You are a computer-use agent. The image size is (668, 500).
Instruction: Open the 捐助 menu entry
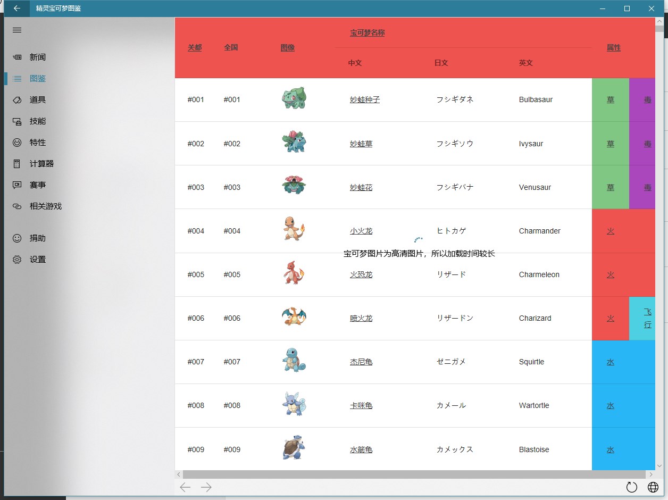[x=89, y=238]
